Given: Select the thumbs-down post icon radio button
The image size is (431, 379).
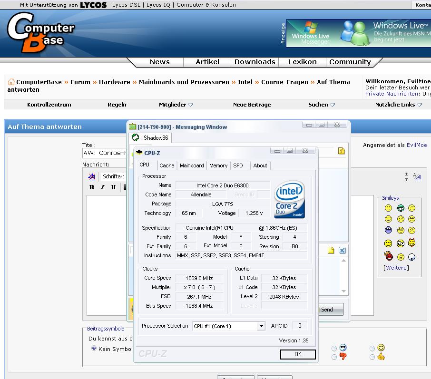Looking at the screenshot, I should point(334,357).
